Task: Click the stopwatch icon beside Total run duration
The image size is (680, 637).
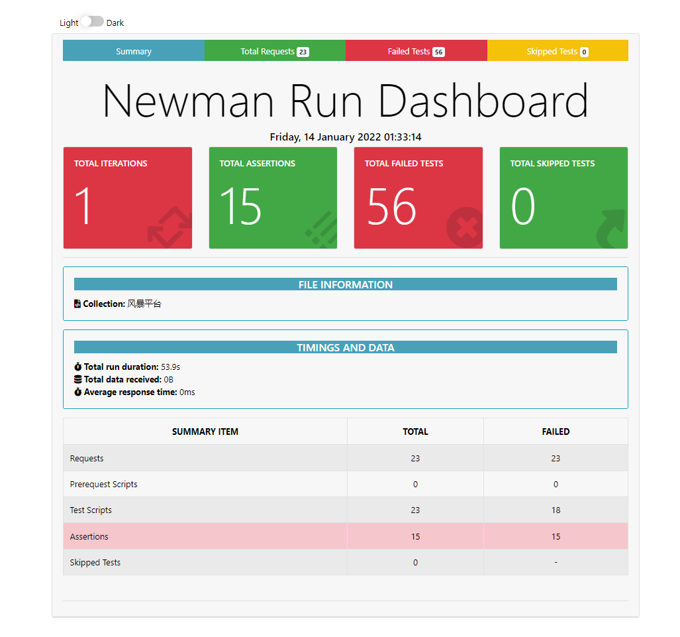Action: tap(78, 367)
